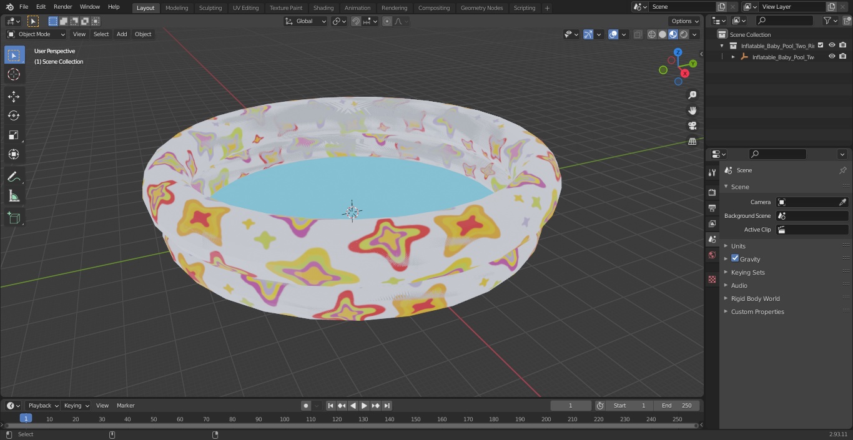The image size is (853, 440).
Task: Toggle camera view via camera icon
Action: click(x=693, y=126)
